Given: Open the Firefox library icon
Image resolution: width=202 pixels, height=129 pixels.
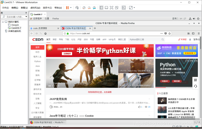Looking at the screenshot, I should [189, 33].
